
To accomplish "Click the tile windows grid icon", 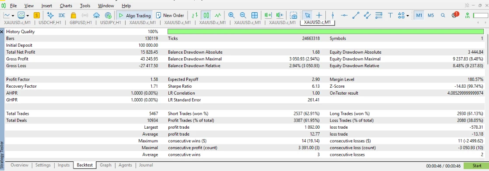I will 255,15.
